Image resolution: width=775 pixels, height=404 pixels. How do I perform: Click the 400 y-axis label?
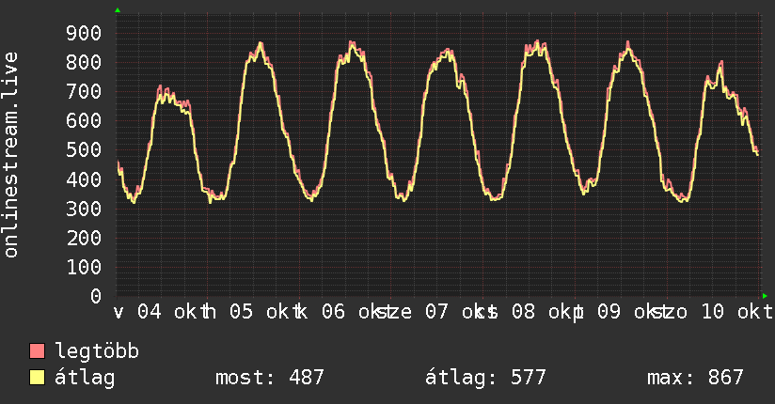click(84, 179)
